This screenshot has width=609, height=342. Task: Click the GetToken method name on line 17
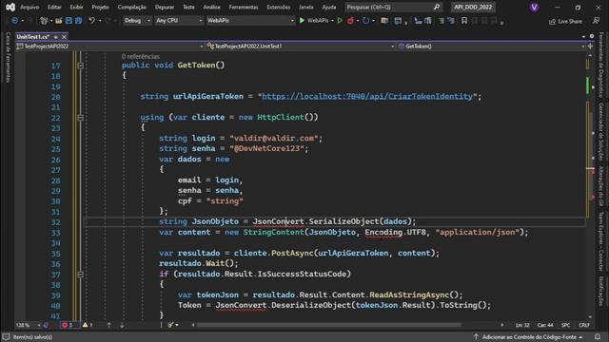pyautogui.click(x=197, y=66)
